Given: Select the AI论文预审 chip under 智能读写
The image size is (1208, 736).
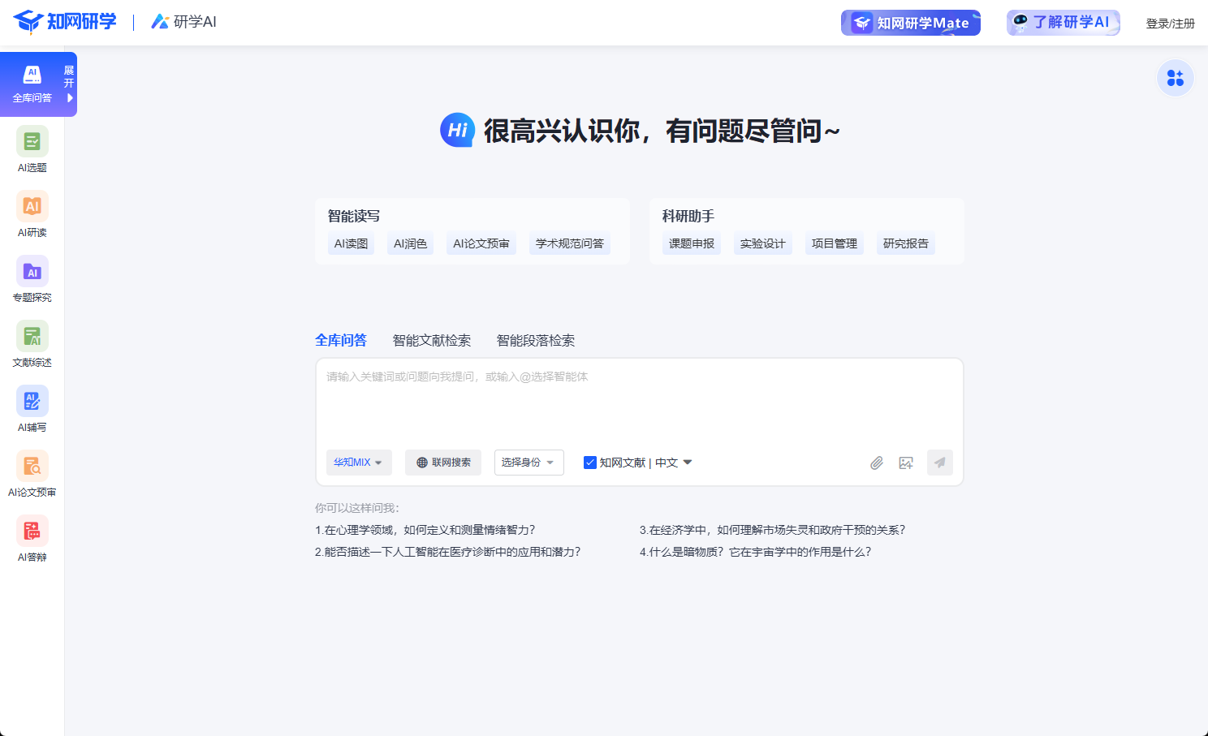Looking at the screenshot, I should [481, 243].
